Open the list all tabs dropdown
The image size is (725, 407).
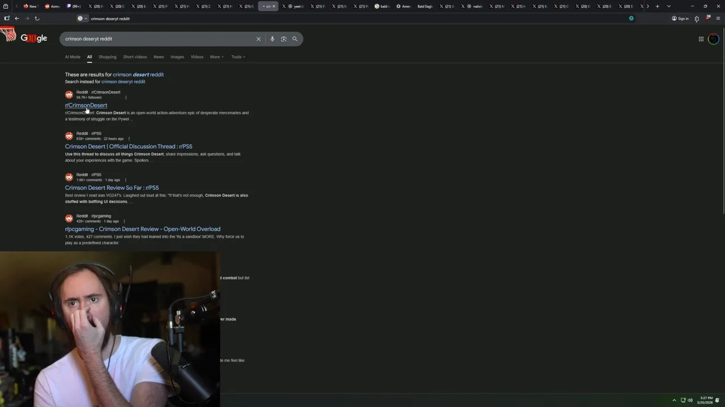coord(668,6)
